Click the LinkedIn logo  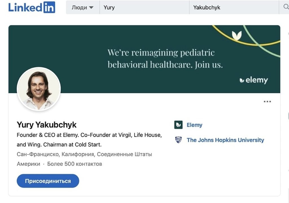click(32, 7)
